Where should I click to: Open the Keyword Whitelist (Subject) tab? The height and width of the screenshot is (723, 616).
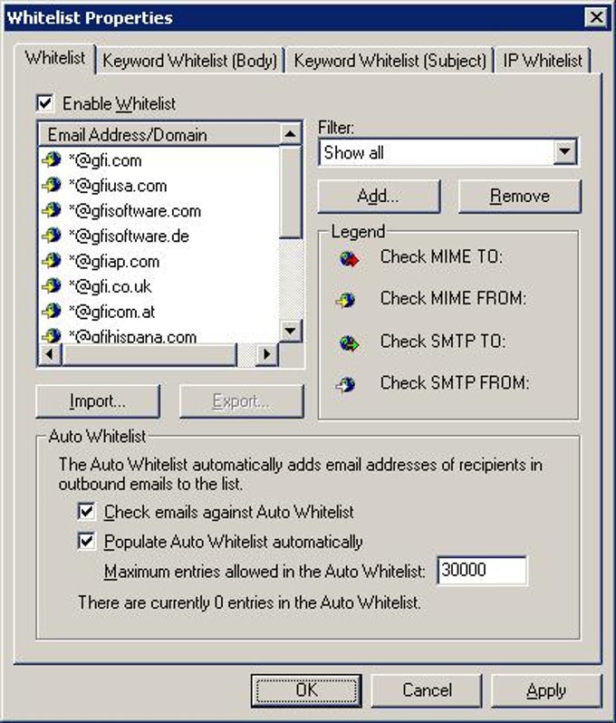coord(390,61)
